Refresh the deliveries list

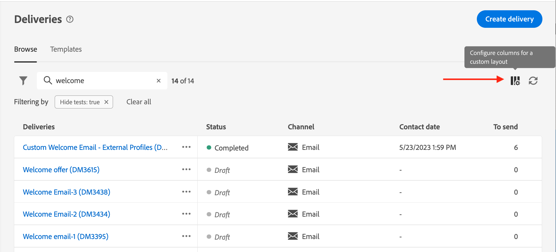533,81
